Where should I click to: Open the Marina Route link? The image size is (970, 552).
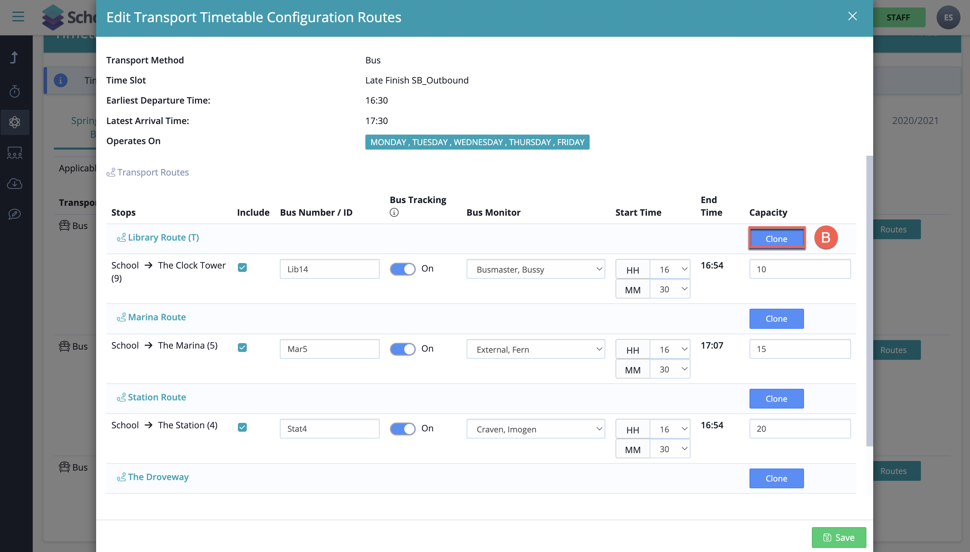(157, 317)
